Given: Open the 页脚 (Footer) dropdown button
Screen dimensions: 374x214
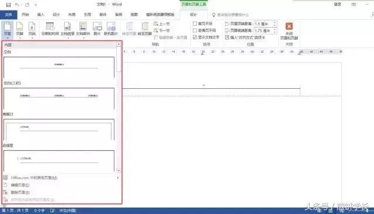Looking at the screenshot, I should pos(19,30).
